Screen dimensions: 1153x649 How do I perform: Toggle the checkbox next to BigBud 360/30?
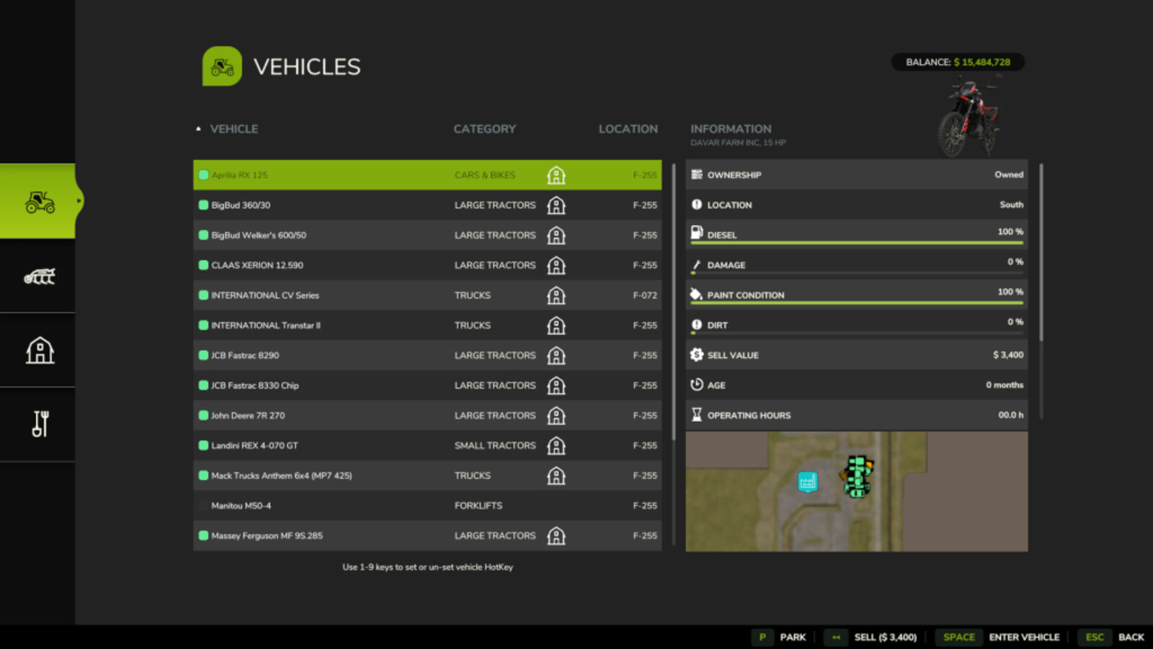pos(203,205)
